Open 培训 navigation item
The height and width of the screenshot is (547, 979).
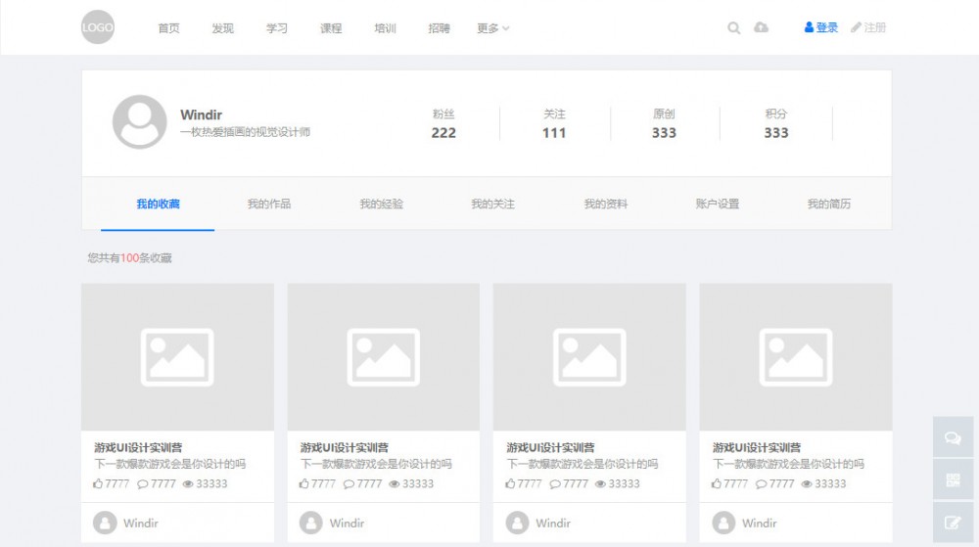click(385, 28)
